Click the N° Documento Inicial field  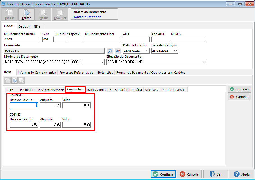tap(22, 39)
